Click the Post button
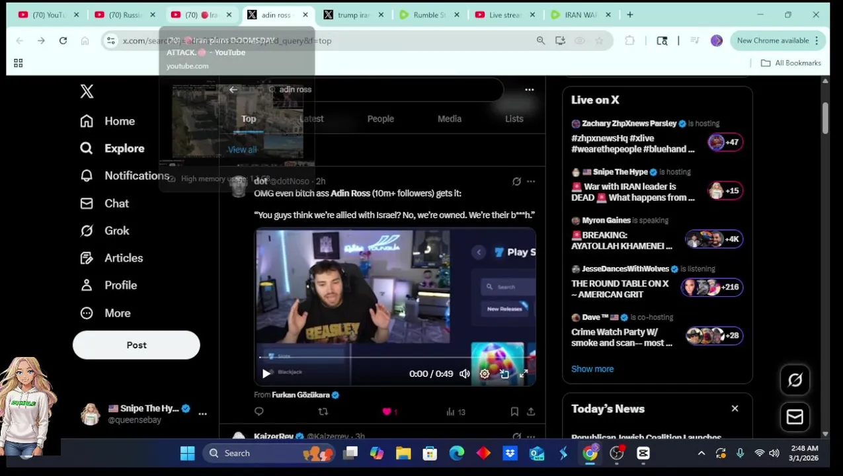Screen dimensions: 843x476 (x=136, y=345)
